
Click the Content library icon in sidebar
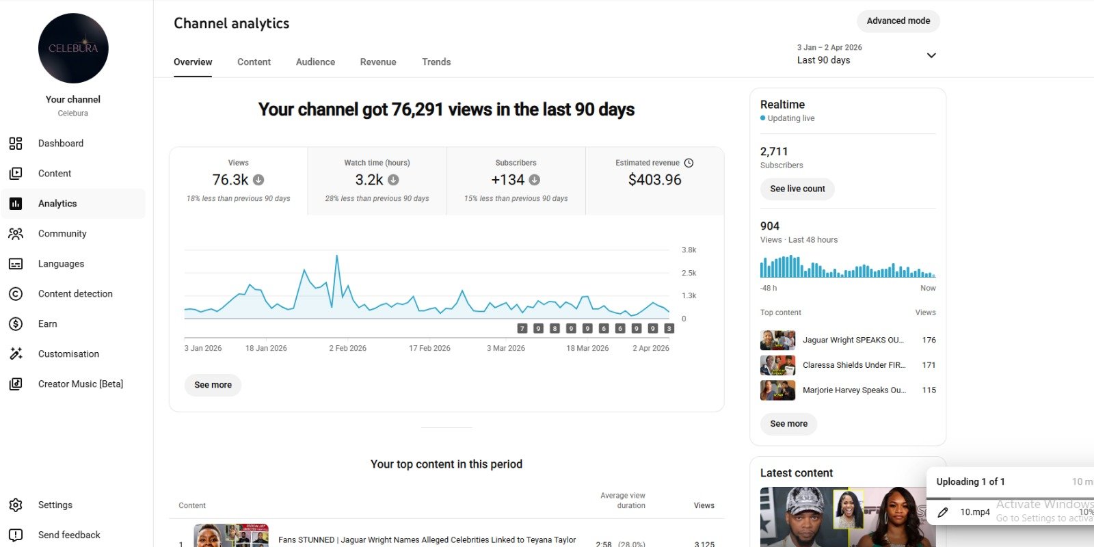[16, 174]
